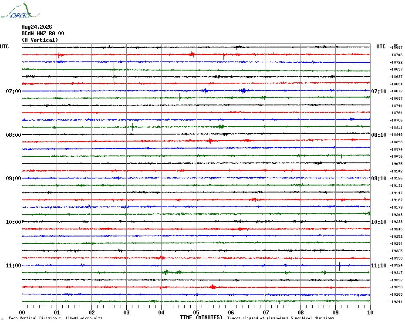Click the "08" minute tick label

pos(300,313)
